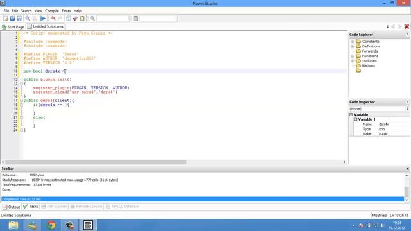The height and width of the screenshot is (231, 411).
Task: Click the Paste toolbar icon
Action: tap(82, 19)
